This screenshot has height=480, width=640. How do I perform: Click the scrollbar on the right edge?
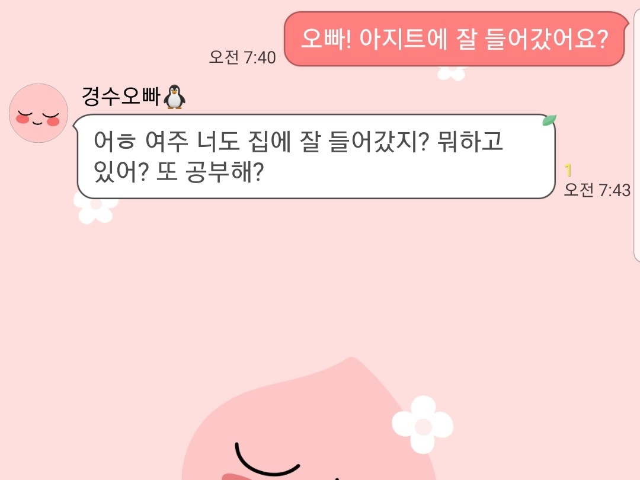pos(636,135)
